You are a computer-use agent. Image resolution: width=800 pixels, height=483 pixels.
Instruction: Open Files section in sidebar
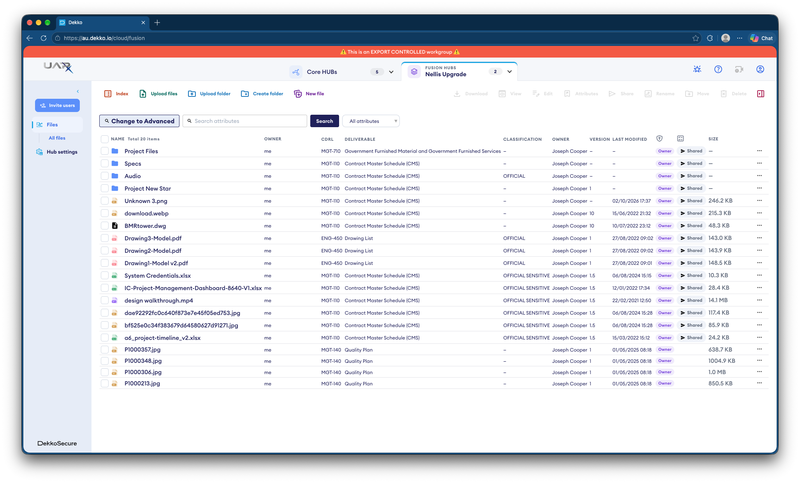(57, 124)
